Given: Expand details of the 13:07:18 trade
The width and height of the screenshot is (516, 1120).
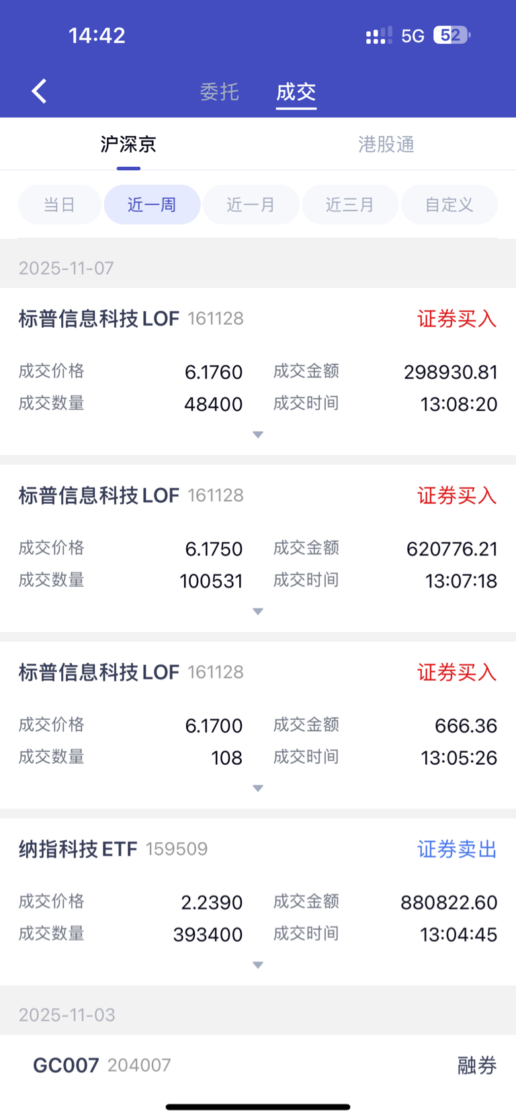Looking at the screenshot, I should 258,611.
